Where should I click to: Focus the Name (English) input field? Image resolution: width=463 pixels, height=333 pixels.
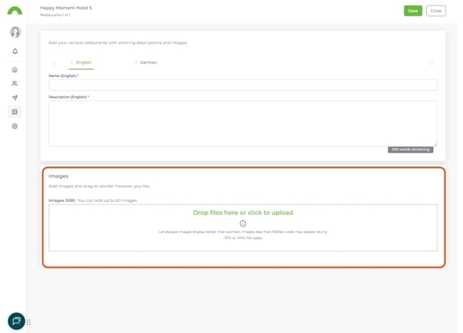click(243, 85)
